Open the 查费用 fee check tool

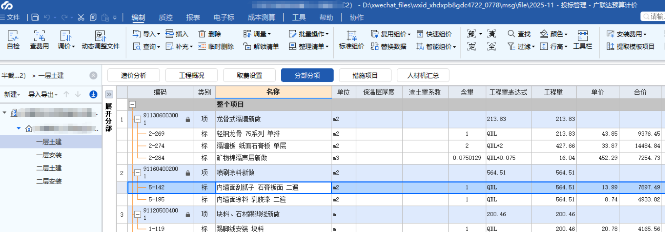(39, 40)
